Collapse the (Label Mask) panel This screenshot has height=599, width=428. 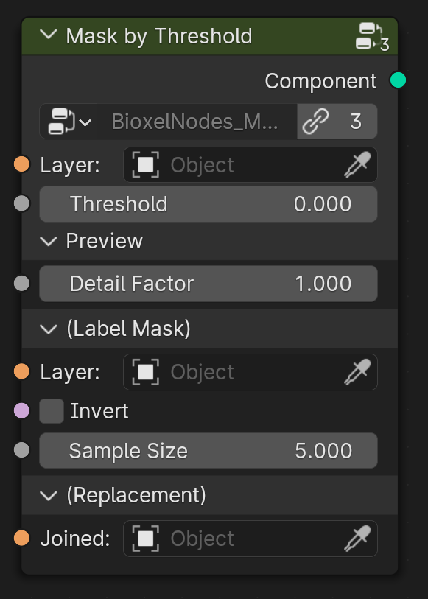pyautogui.click(x=49, y=329)
